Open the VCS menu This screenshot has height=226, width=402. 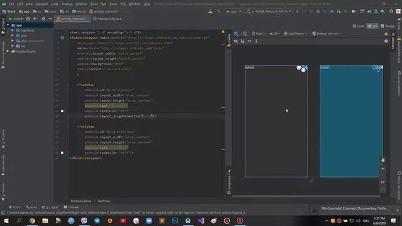pyautogui.click(x=123, y=4)
